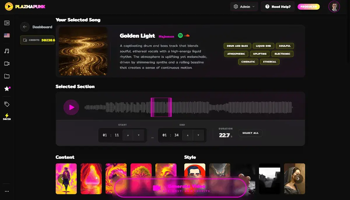This screenshot has height=200, width=350.
Task: Click the END seconds field 34
Action: click(176, 135)
